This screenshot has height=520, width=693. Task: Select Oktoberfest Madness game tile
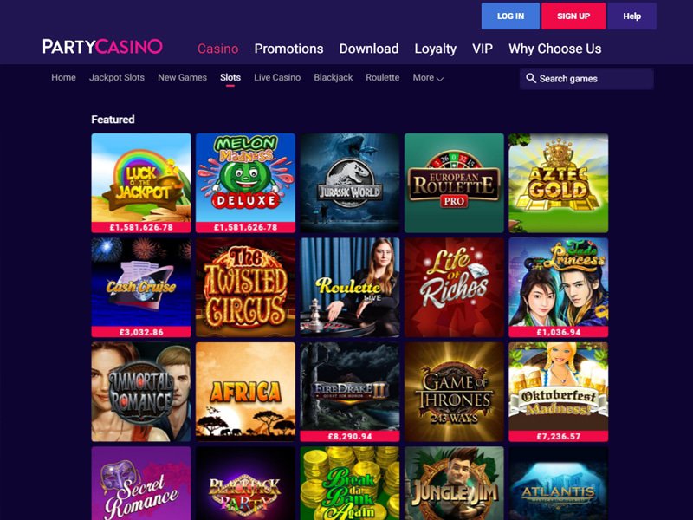(x=558, y=392)
